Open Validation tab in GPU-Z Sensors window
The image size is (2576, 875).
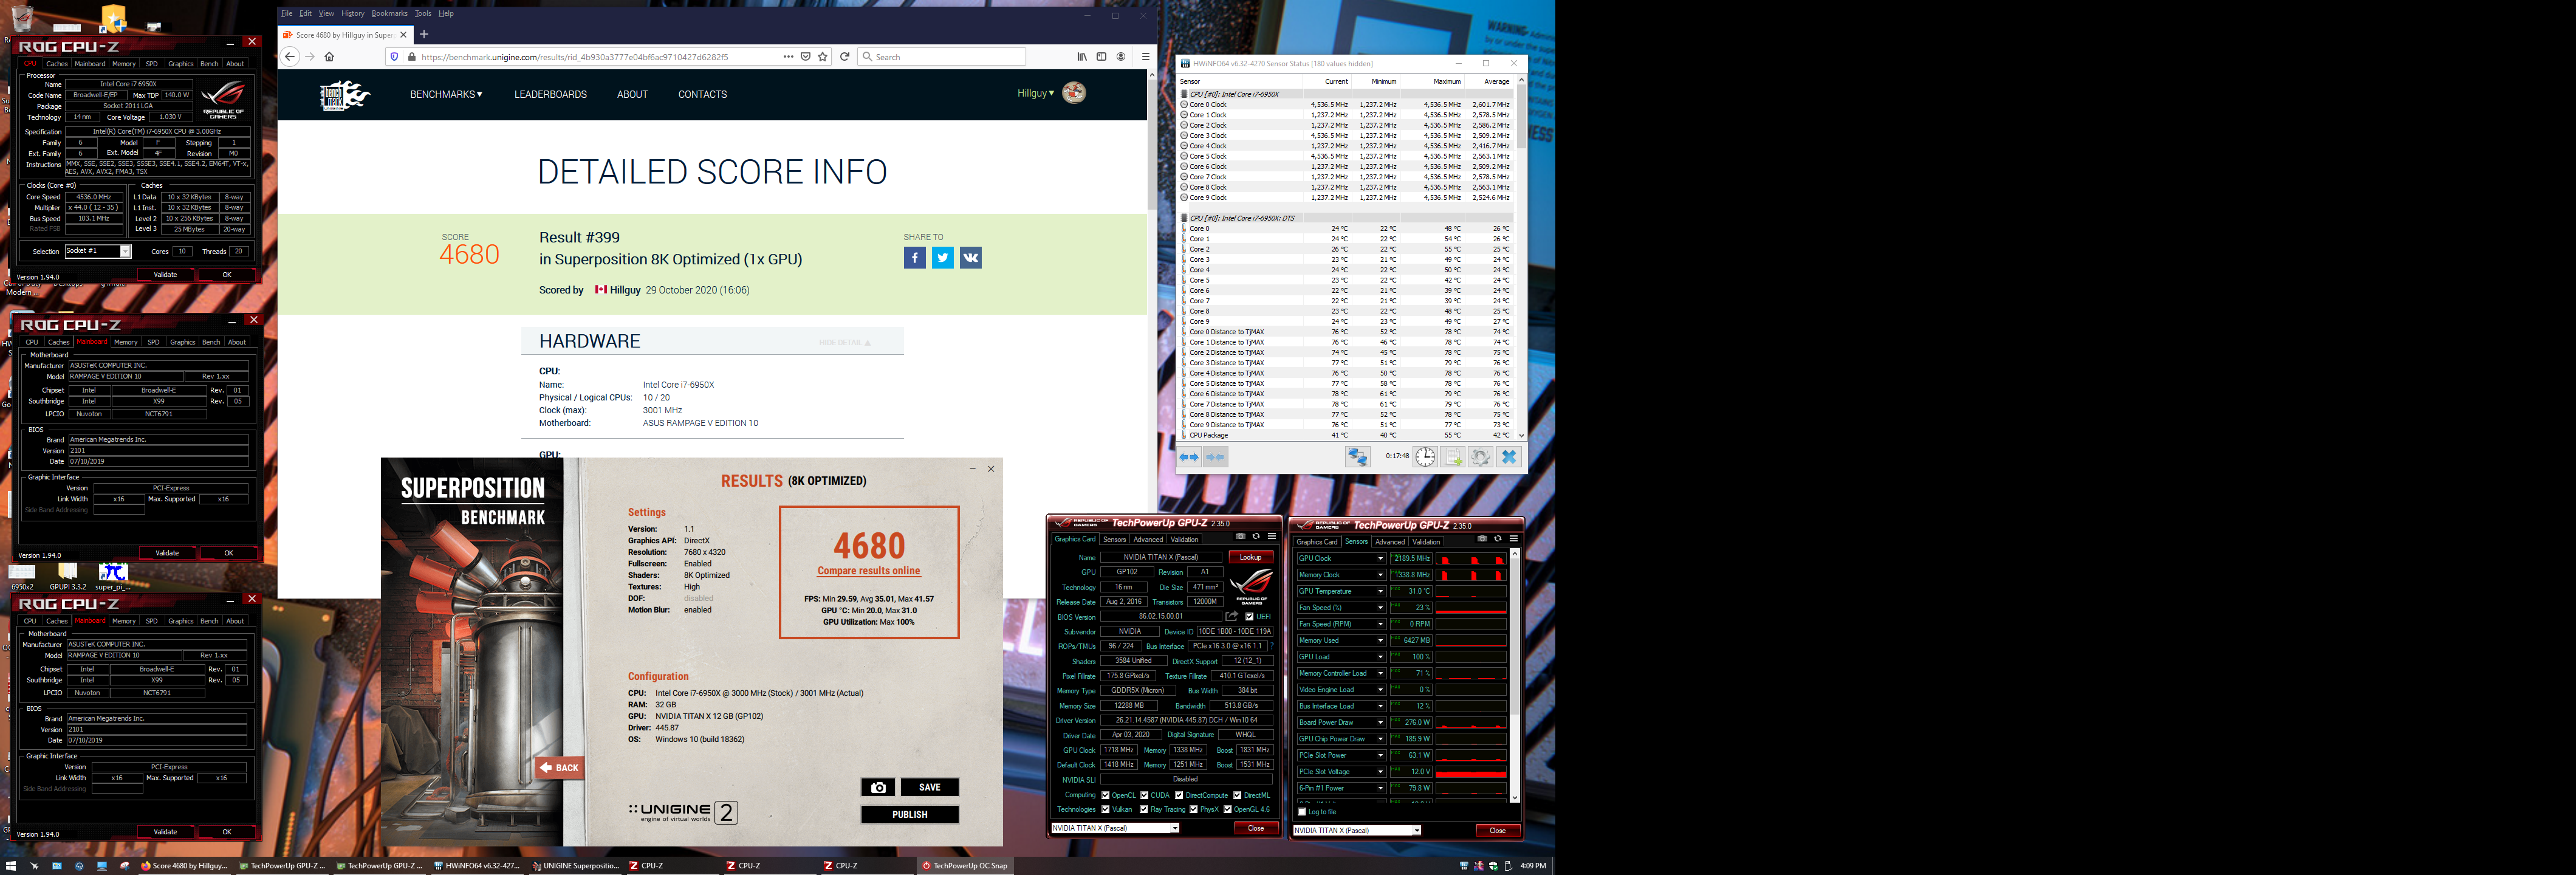coord(1426,542)
